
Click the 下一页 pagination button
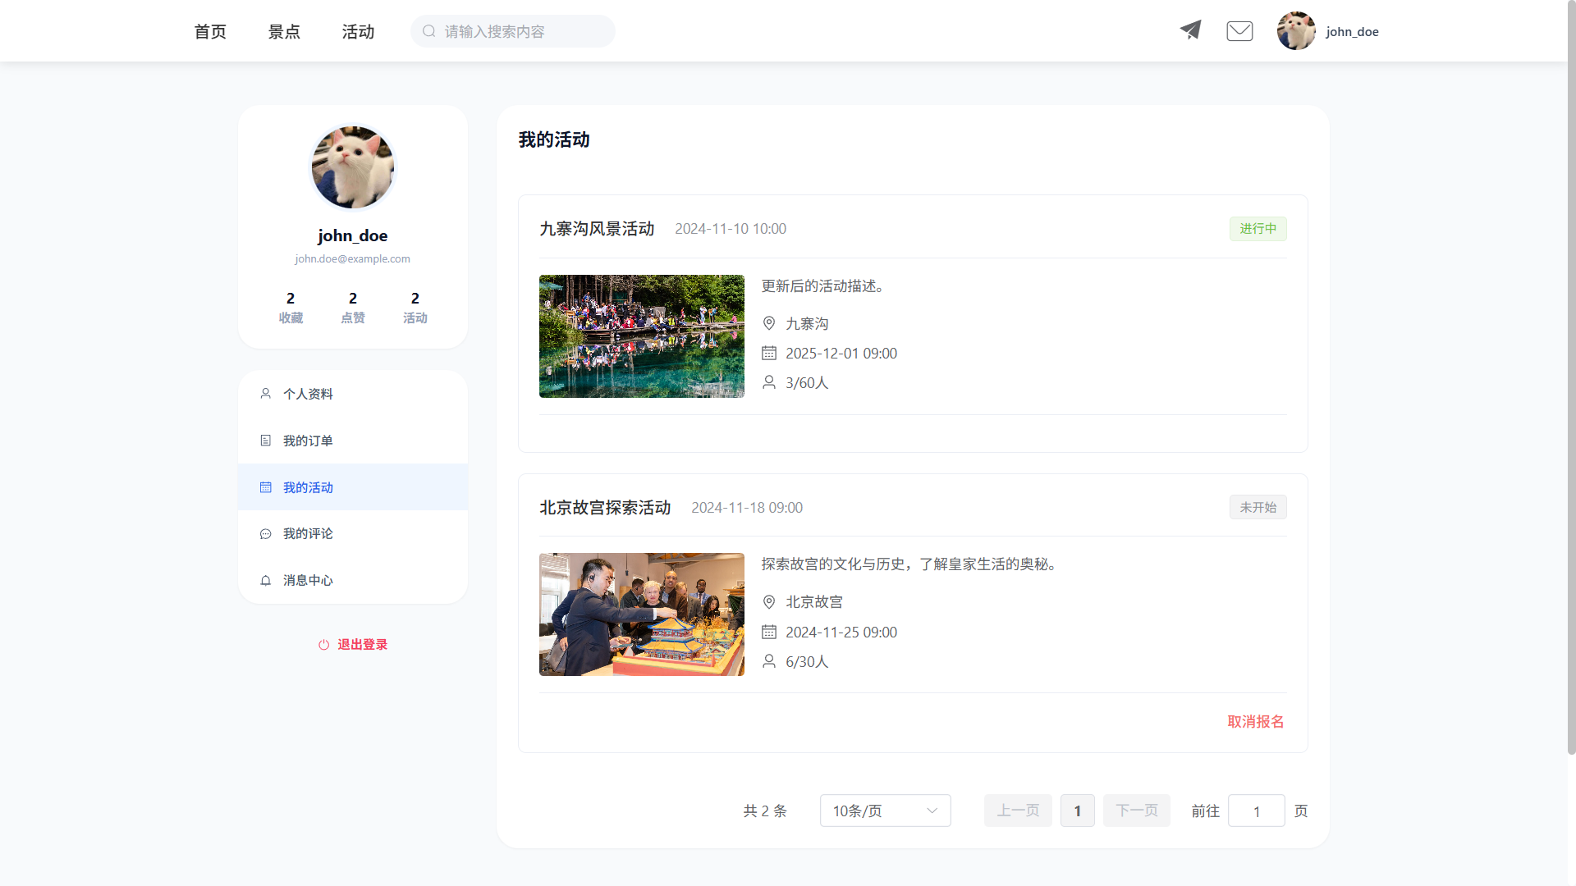[1136, 811]
